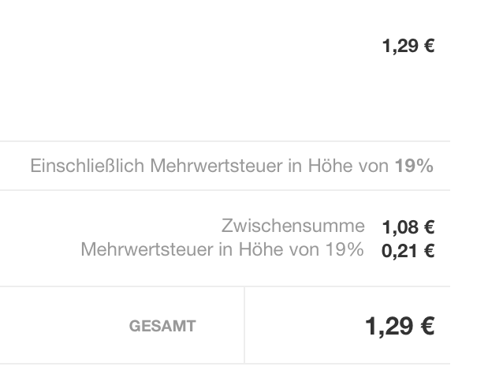
Task: Click the large total amount 1,29 €
Action: [x=400, y=326]
